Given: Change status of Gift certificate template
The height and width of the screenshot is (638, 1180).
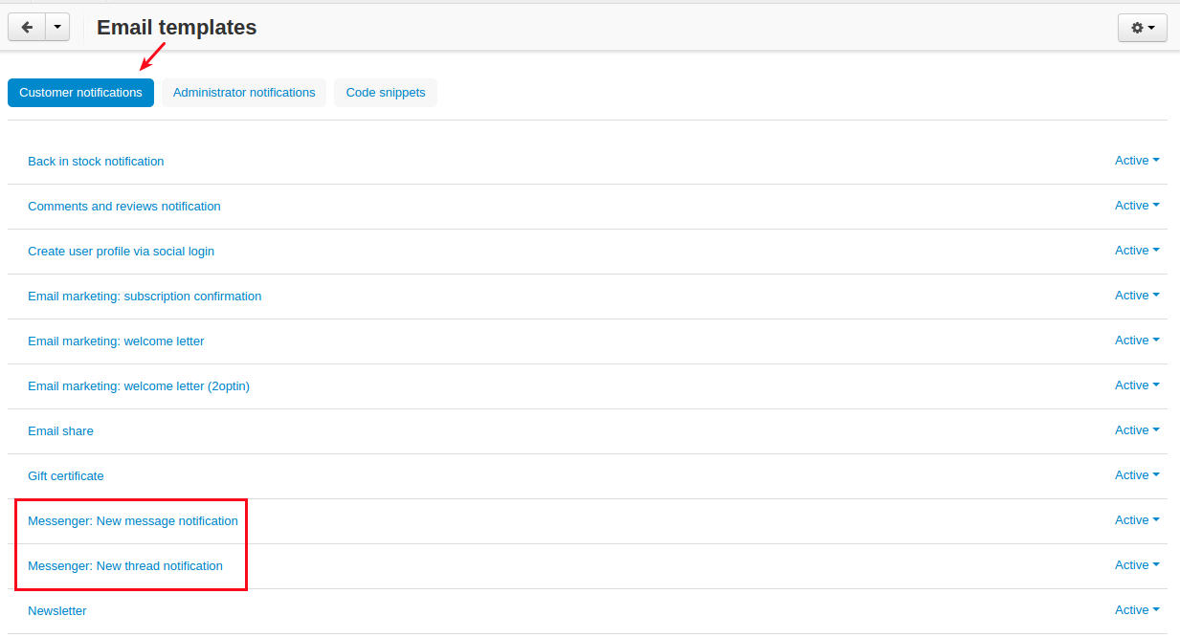Looking at the screenshot, I should (x=1137, y=475).
